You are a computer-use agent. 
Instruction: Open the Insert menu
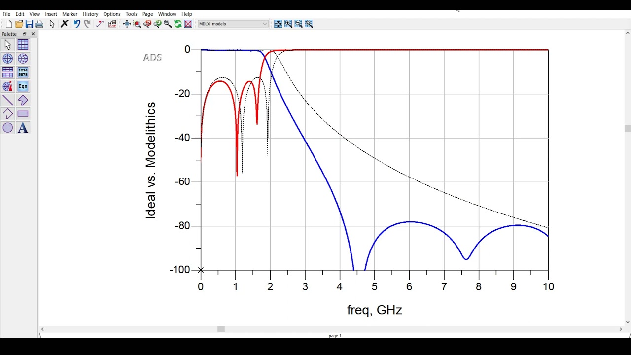point(51,14)
